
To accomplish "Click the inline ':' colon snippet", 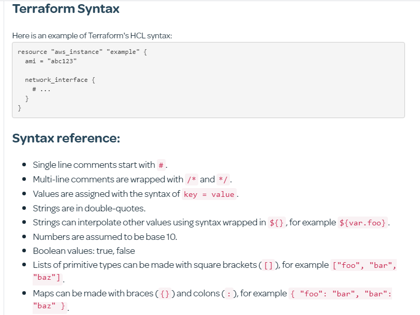I will click(x=229, y=294).
